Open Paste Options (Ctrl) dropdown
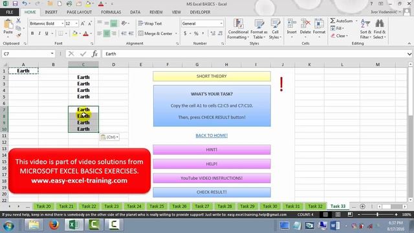The width and height of the screenshot is (414, 233). [x=109, y=137]
